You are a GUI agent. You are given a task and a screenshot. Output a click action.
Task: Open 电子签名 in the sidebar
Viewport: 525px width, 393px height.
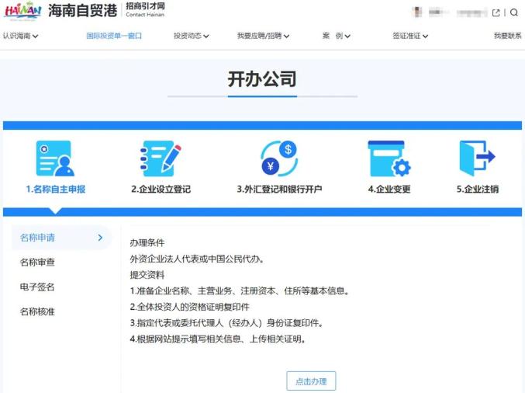point(37,287)
